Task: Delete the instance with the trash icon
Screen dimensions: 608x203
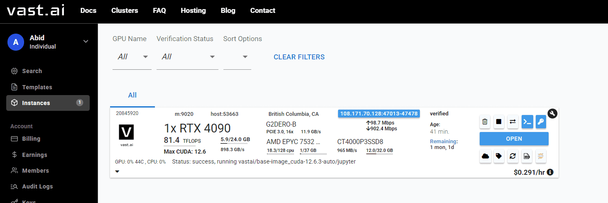Action: tap(485, 122)
